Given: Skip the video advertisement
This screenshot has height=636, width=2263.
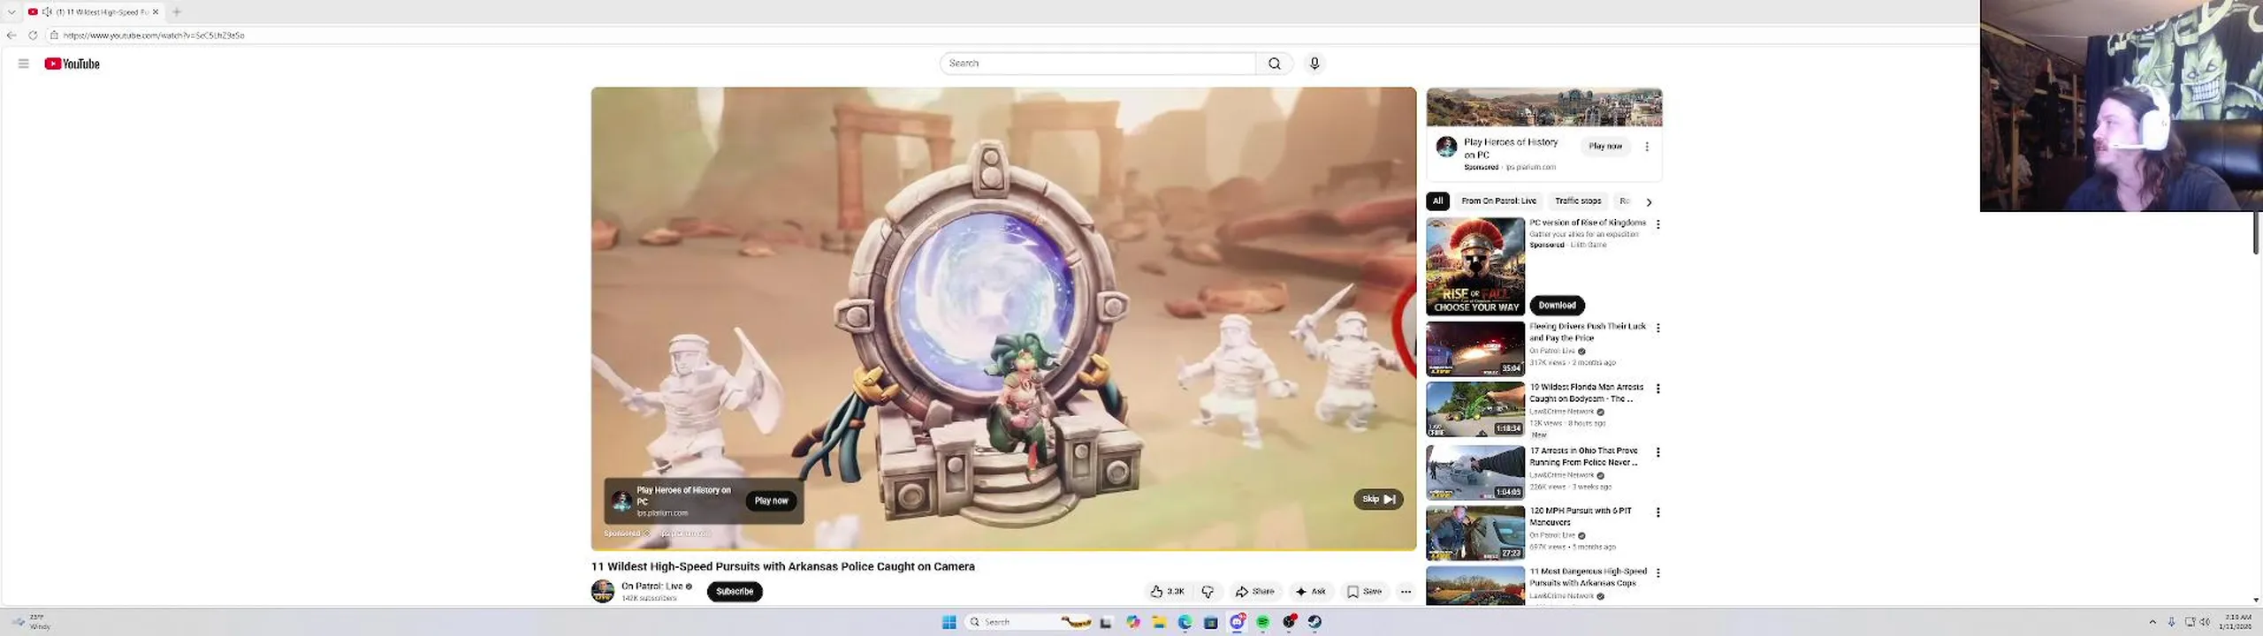Looking at the screenshot, I should tap(1378, 499).
